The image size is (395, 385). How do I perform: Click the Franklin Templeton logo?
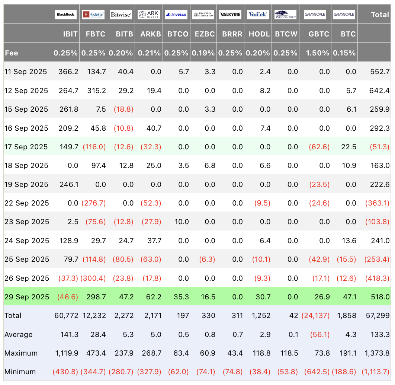203,15
